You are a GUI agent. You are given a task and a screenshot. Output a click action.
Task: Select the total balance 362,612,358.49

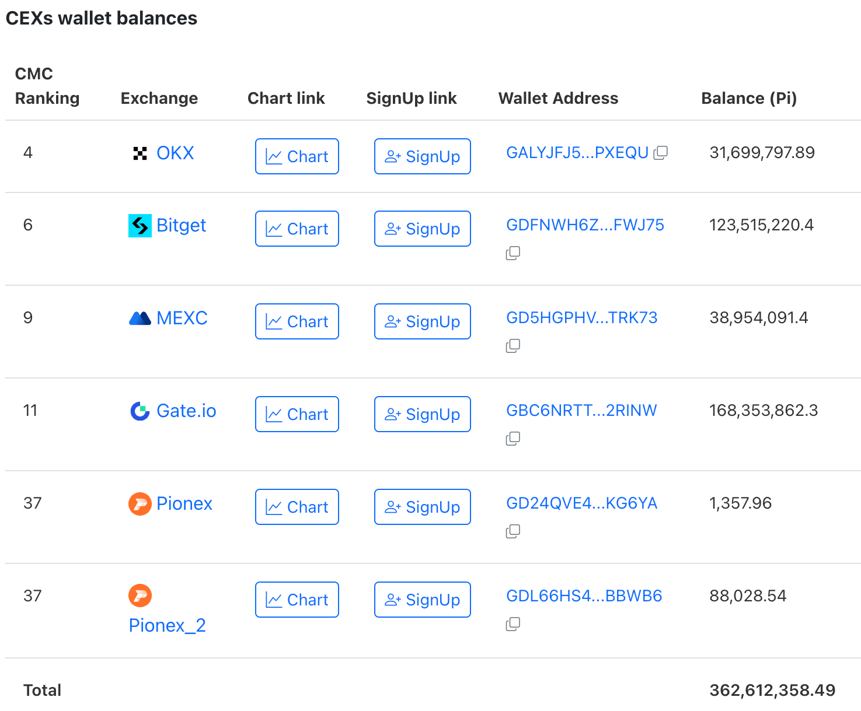click(772, 691)
